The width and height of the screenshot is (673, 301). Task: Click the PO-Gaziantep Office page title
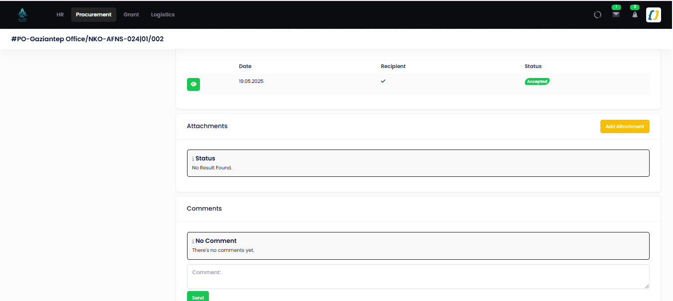[88, 39]
